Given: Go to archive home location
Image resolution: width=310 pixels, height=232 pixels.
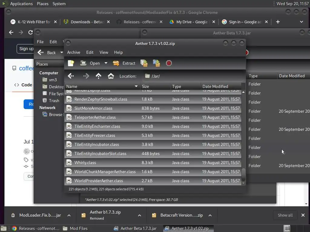Looking at the screenshot, I should pyautogui.click(x=111, y=76).
